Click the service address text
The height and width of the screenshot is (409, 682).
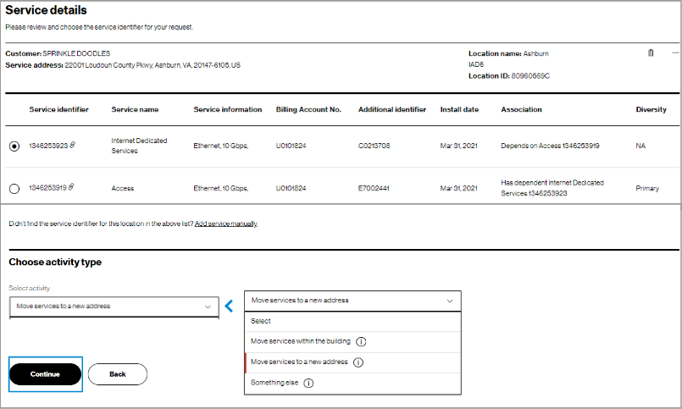tap(152, 65)
